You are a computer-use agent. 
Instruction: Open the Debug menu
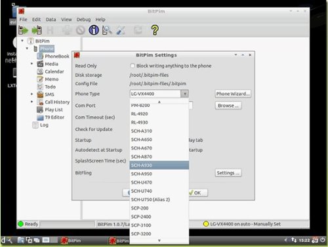pos(83,20)
